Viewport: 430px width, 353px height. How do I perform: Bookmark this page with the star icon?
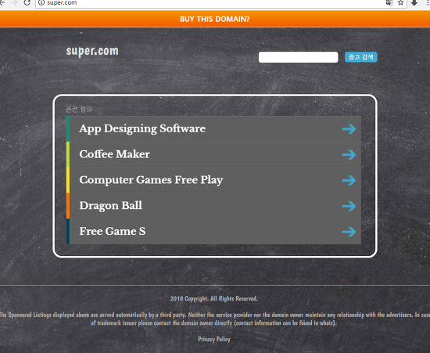pyautogui.click(x=400, y=3)
